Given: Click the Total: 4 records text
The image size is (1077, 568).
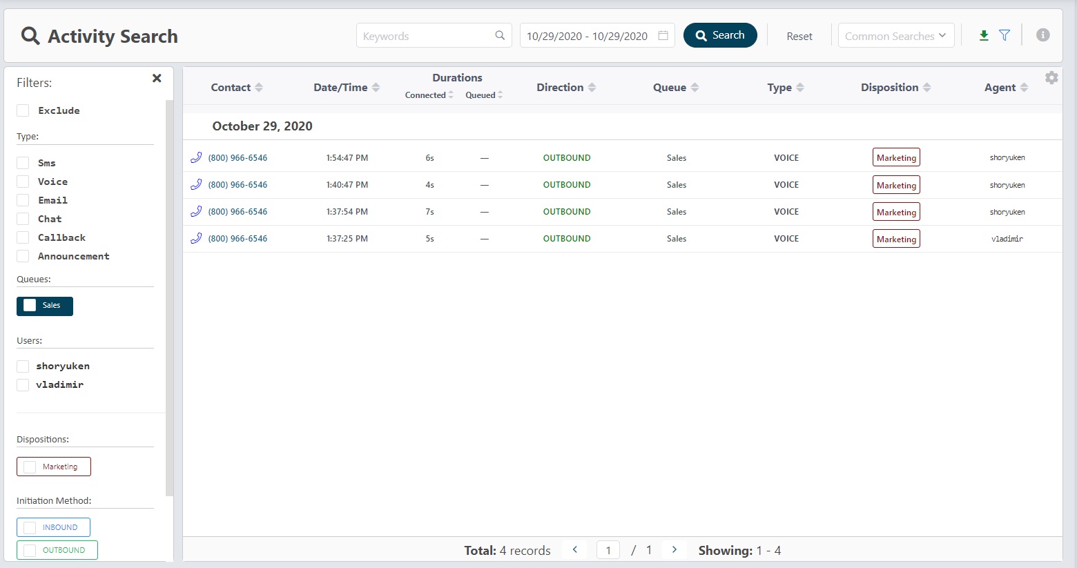Looking at the screenshot, I should [x=507, y=551].
